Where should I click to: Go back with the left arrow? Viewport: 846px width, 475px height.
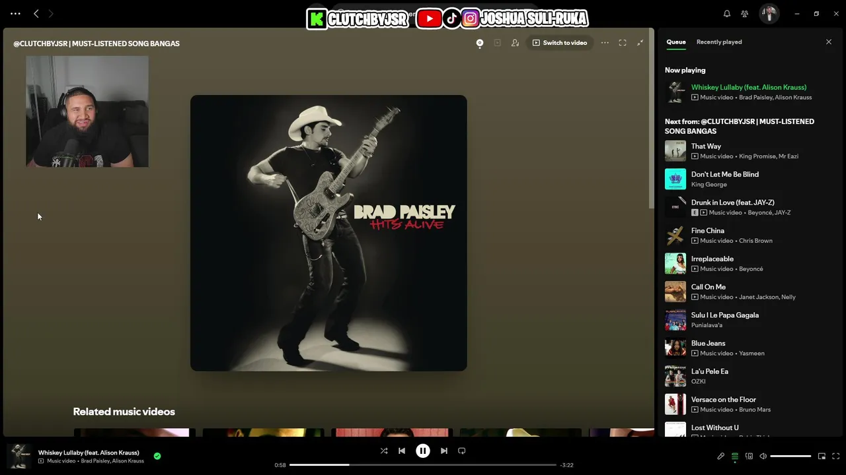(36, 13)
